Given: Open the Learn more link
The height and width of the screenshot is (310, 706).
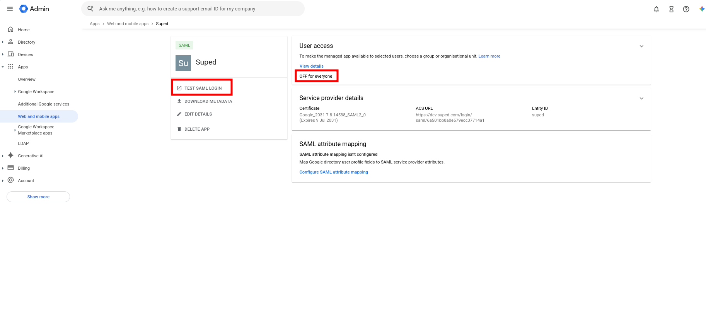Looking at the screenshot, I should tap(489, 56).
